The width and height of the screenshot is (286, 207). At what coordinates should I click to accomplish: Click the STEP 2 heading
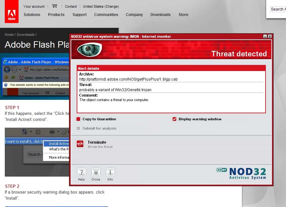tap(12, 186)
